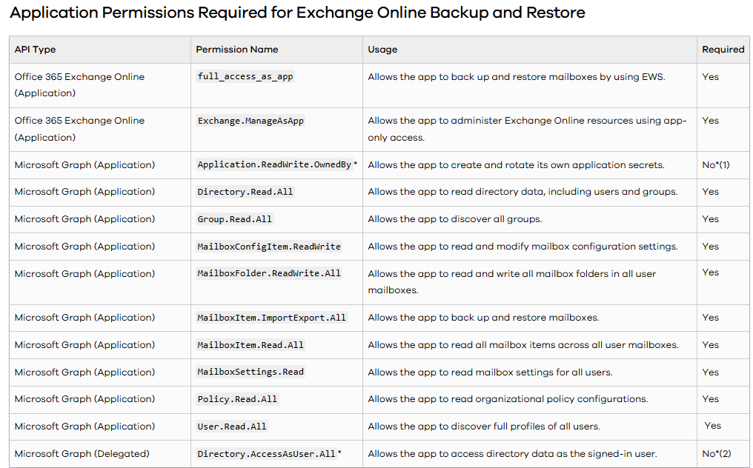753x468 pixels.
Task: Click the 'No*(2)' required value
Action: (717, 454)
